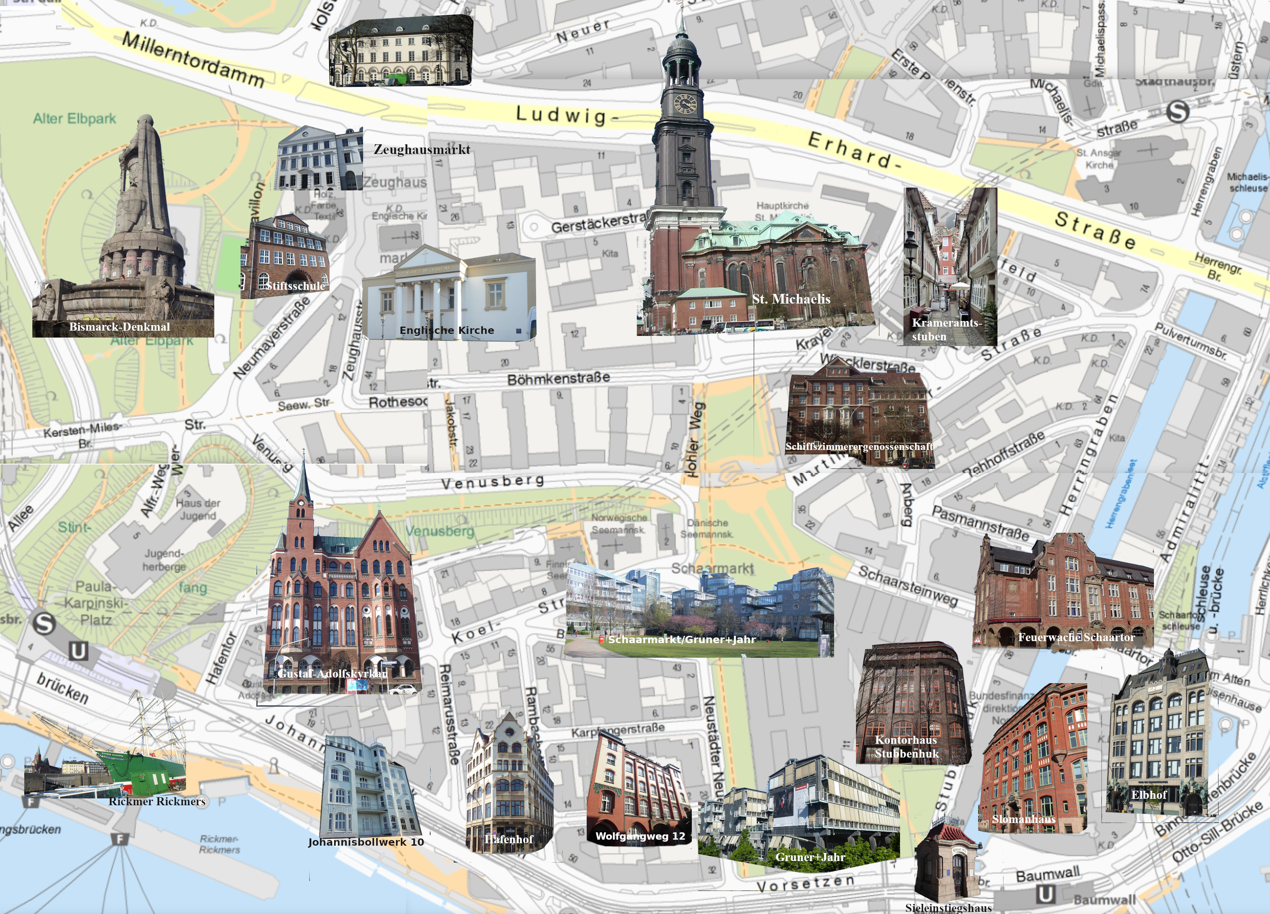1270x914 pixels.
Task: Click the U-Bahn icon at Baumwall station
Action: click(x=1046, y=894)
